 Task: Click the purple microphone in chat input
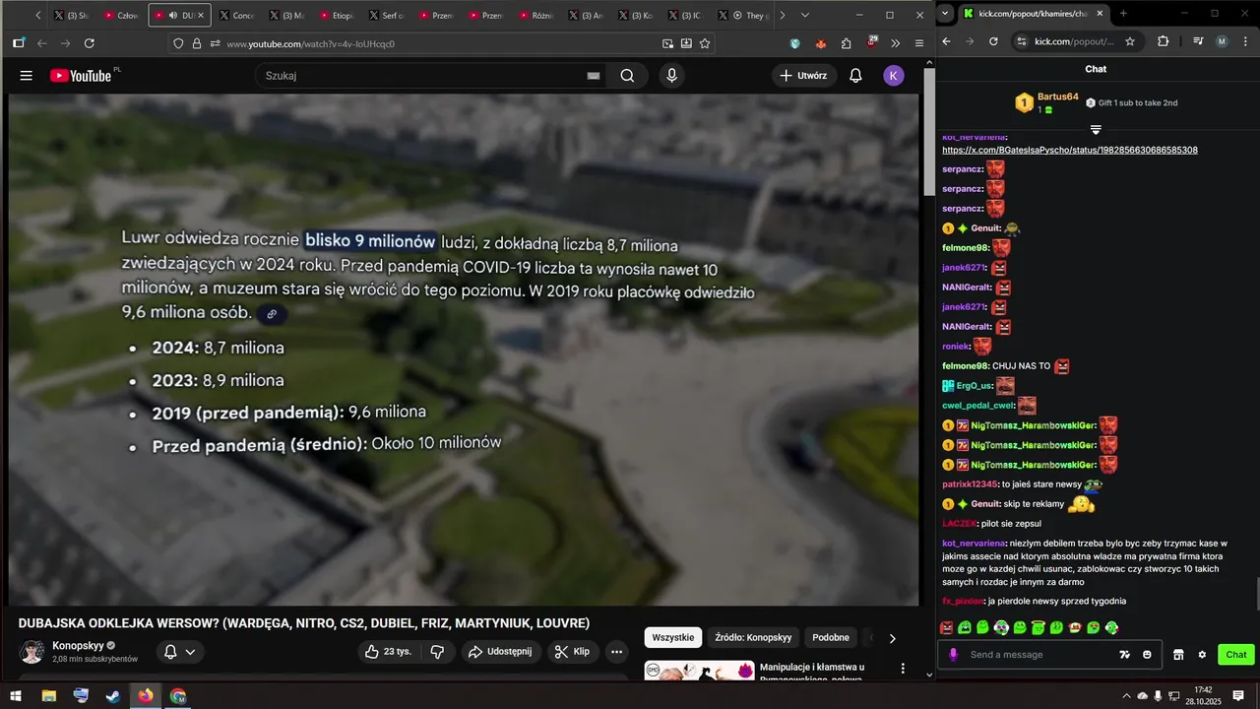coord(953,655)
